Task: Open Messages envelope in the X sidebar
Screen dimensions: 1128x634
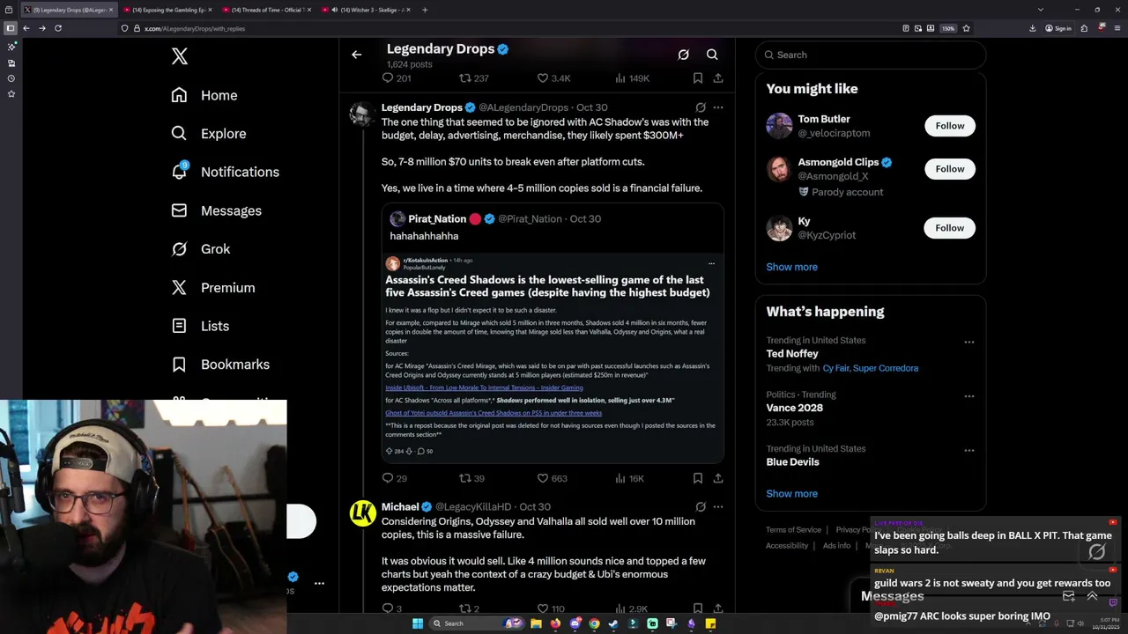Action: 179,210
